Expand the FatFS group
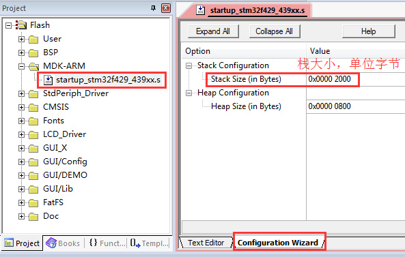Viewport: 405px width, 257px height. (21, 203)
